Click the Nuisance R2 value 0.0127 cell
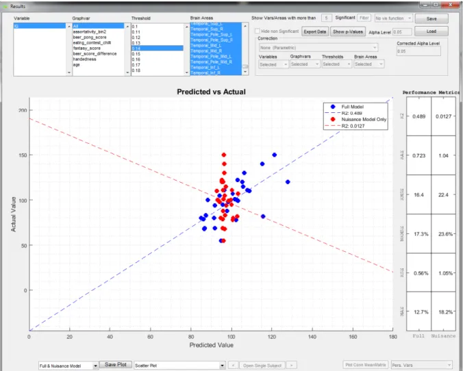Image resolution: width=463 pixels, height=371 pixels. point(444,116)
